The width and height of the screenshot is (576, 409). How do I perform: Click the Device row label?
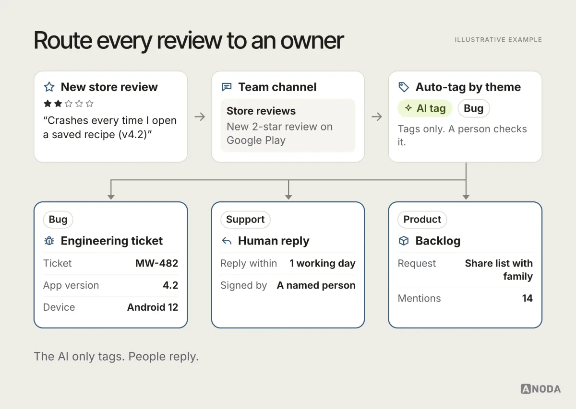(59, 307)
